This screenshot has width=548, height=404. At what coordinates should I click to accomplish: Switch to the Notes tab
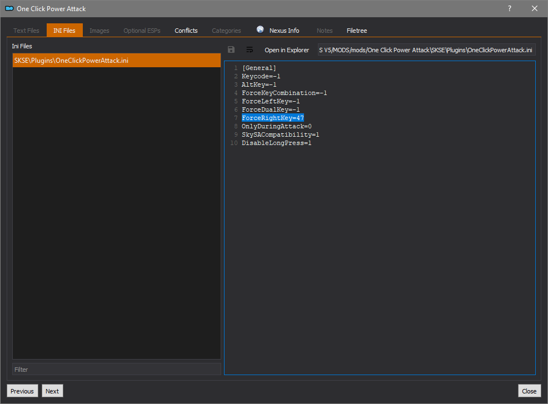point(325,31)
